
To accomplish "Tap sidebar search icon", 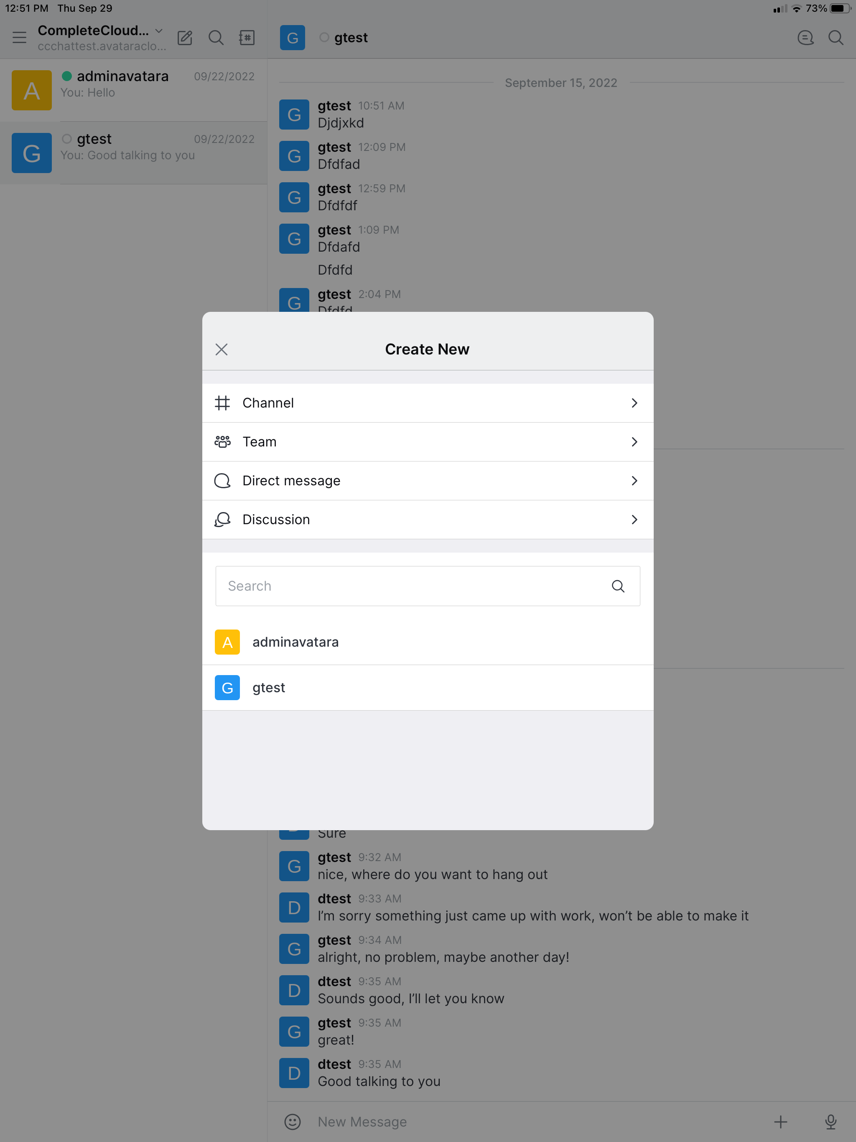I will tap(216, 38).
